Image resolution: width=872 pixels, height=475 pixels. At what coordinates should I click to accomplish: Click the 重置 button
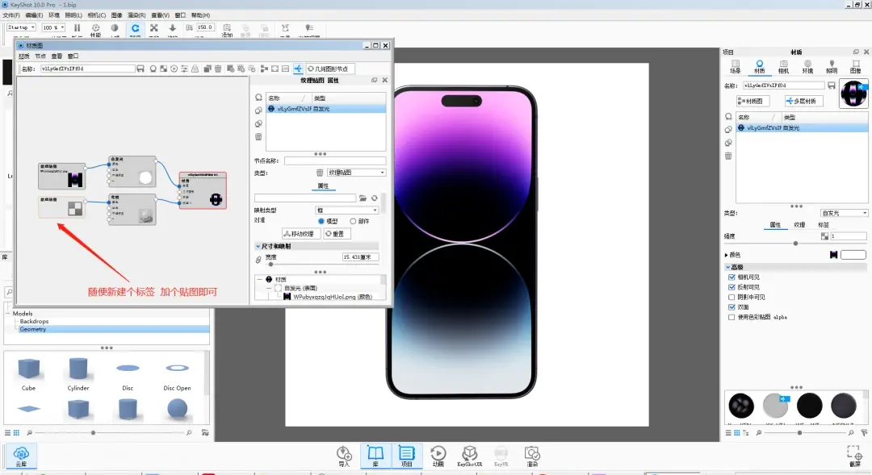[337, 234]
